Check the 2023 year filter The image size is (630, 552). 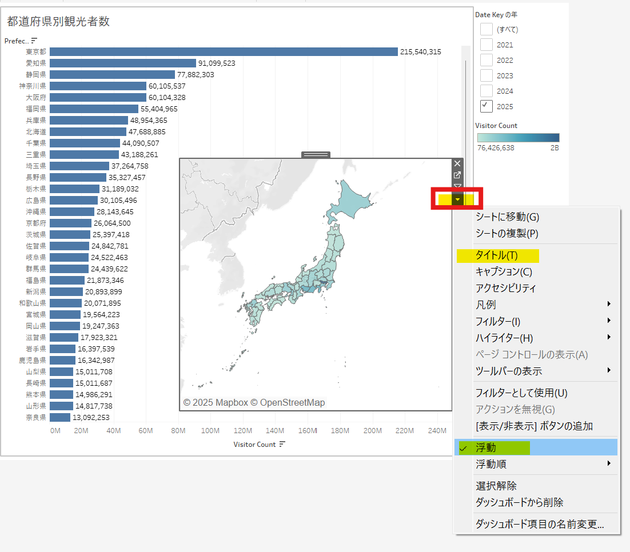click(x=486, y=75)
